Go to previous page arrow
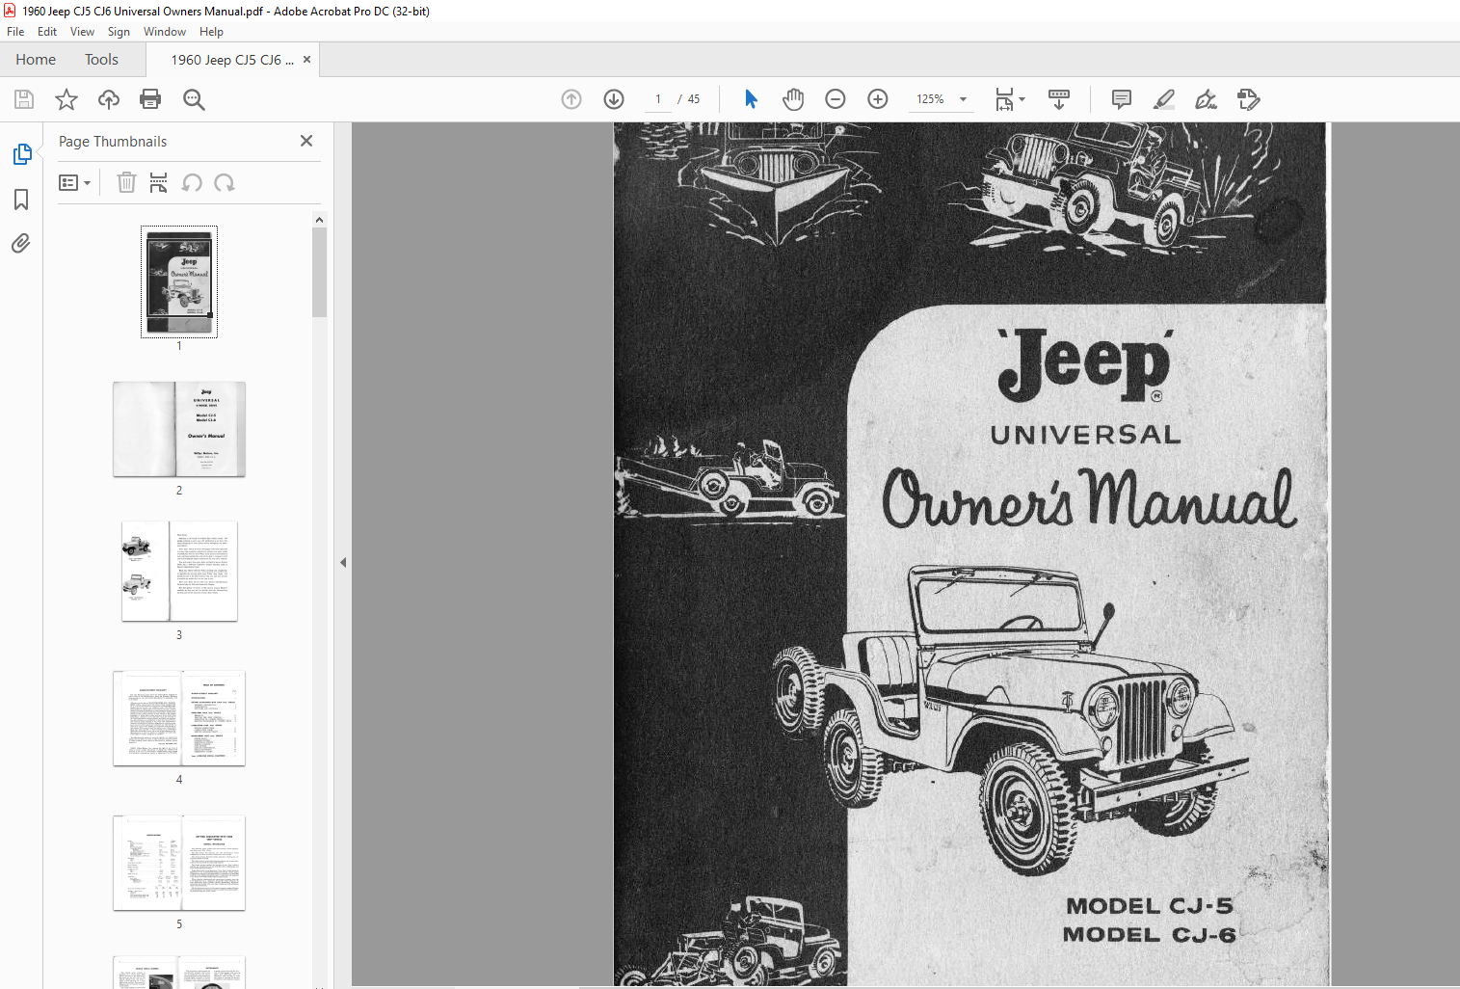Image resolution: width=1460 pixels, height=989 pixels. tap(571, 99)
